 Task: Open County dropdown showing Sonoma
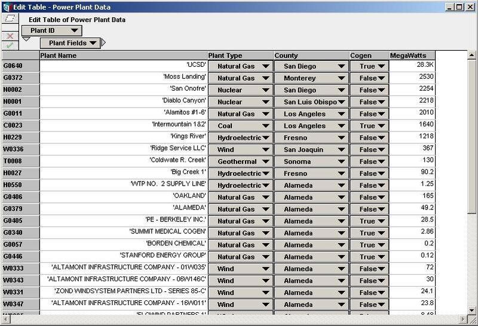311,161
